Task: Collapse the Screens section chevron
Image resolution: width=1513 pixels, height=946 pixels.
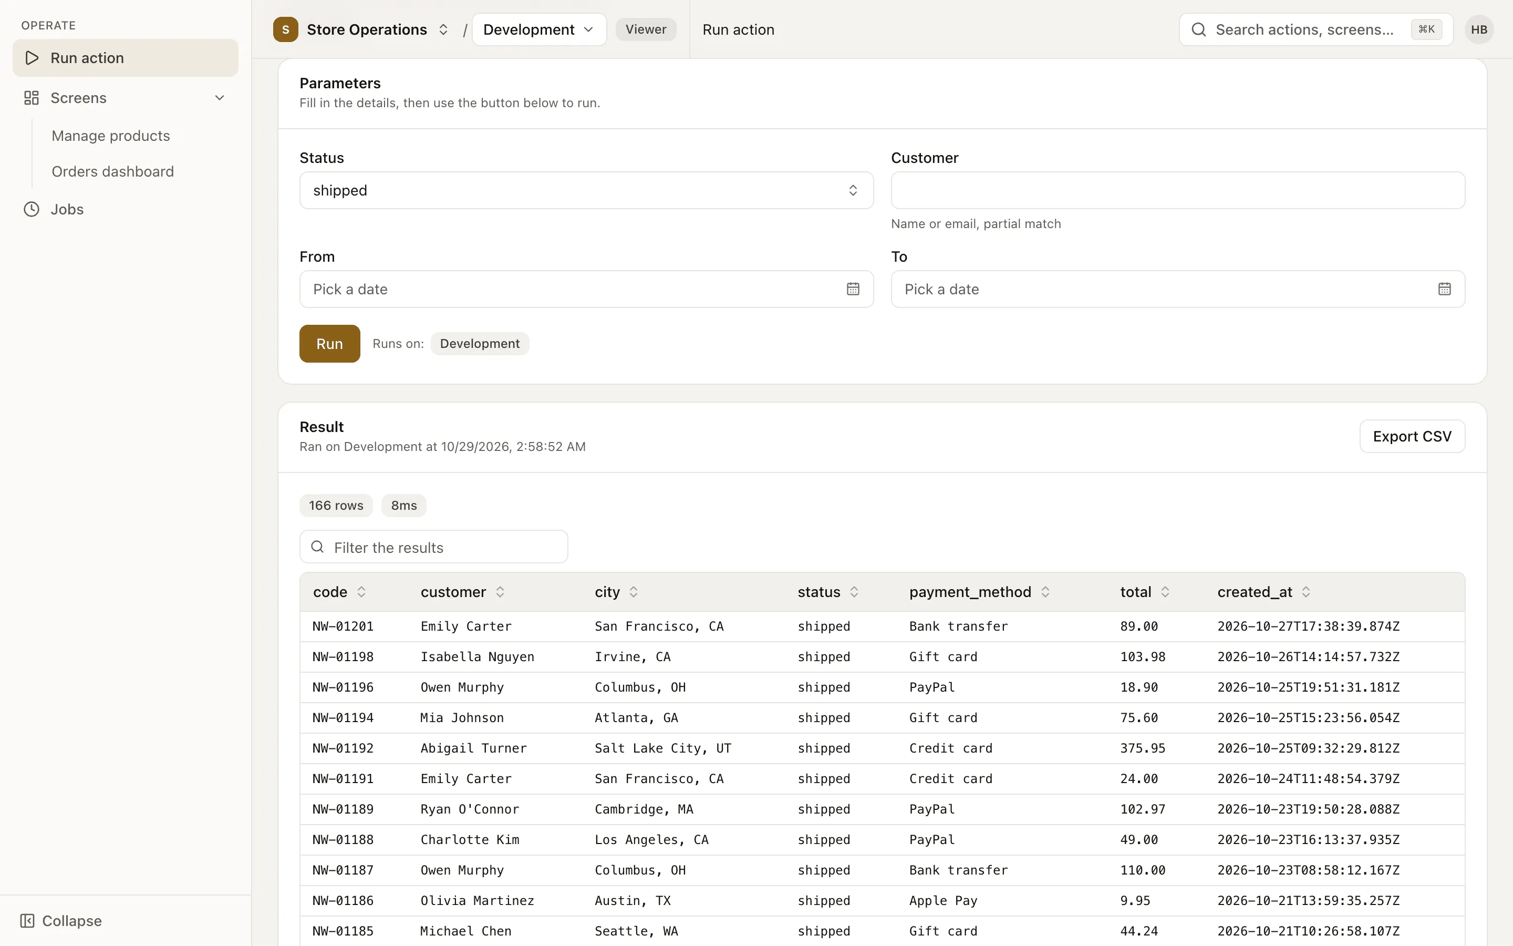Action: point(220,98)
